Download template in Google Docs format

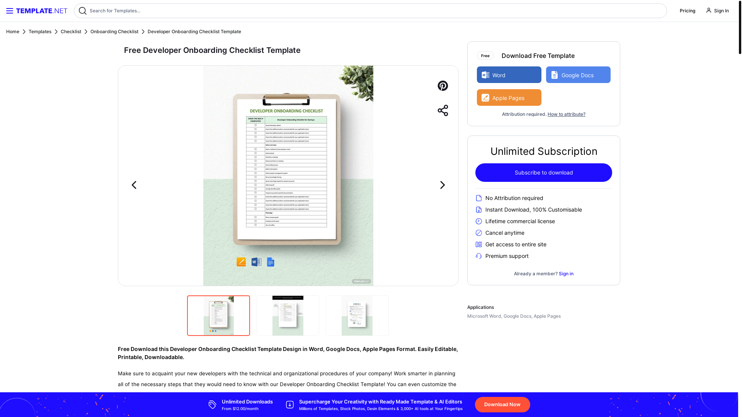coord(578,75)
